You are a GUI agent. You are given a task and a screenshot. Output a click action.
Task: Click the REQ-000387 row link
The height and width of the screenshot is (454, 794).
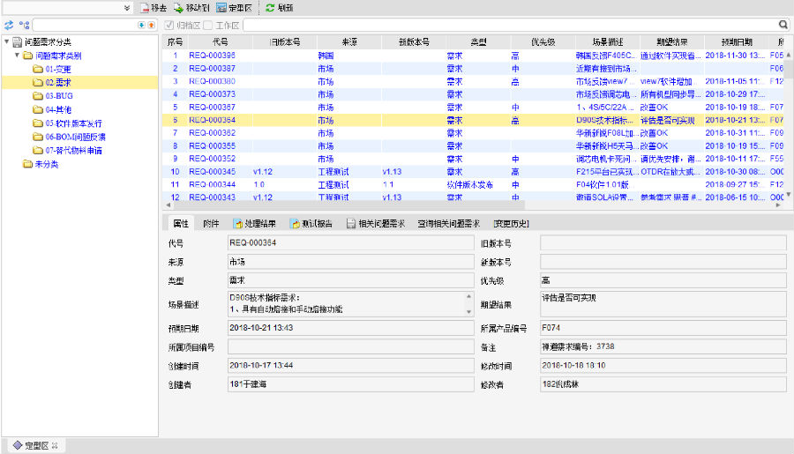click(212, 68)
